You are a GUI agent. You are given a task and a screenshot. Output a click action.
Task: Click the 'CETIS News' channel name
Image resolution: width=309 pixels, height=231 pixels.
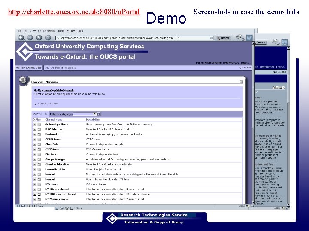pyautogui.click(x=53, y=139)
